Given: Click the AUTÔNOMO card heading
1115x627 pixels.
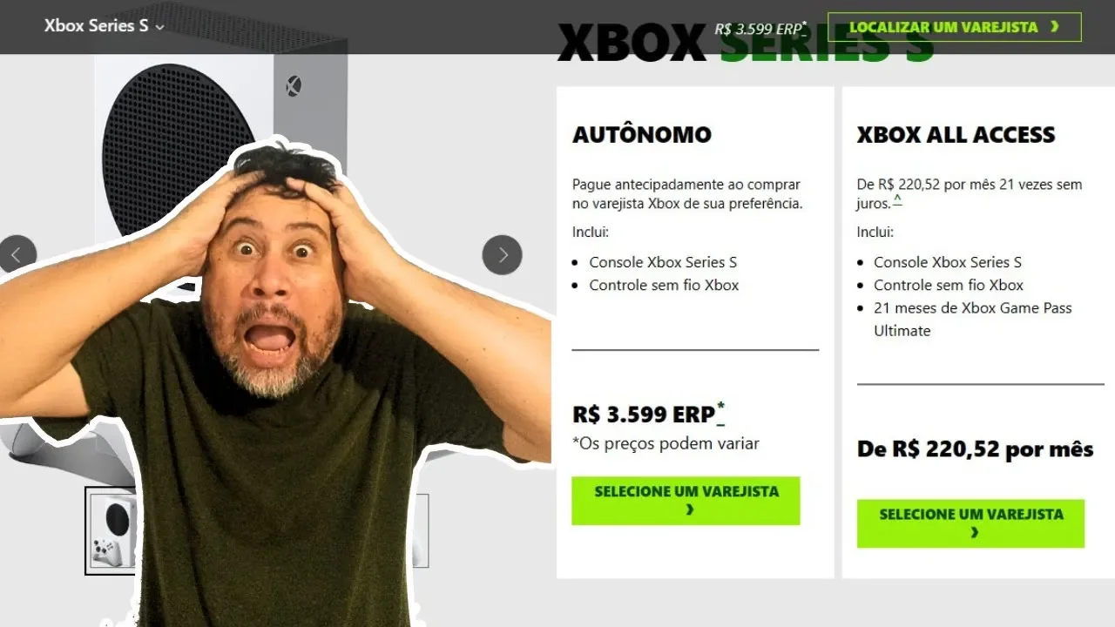Looking at the screenshot, I should (x=642, y=135).
